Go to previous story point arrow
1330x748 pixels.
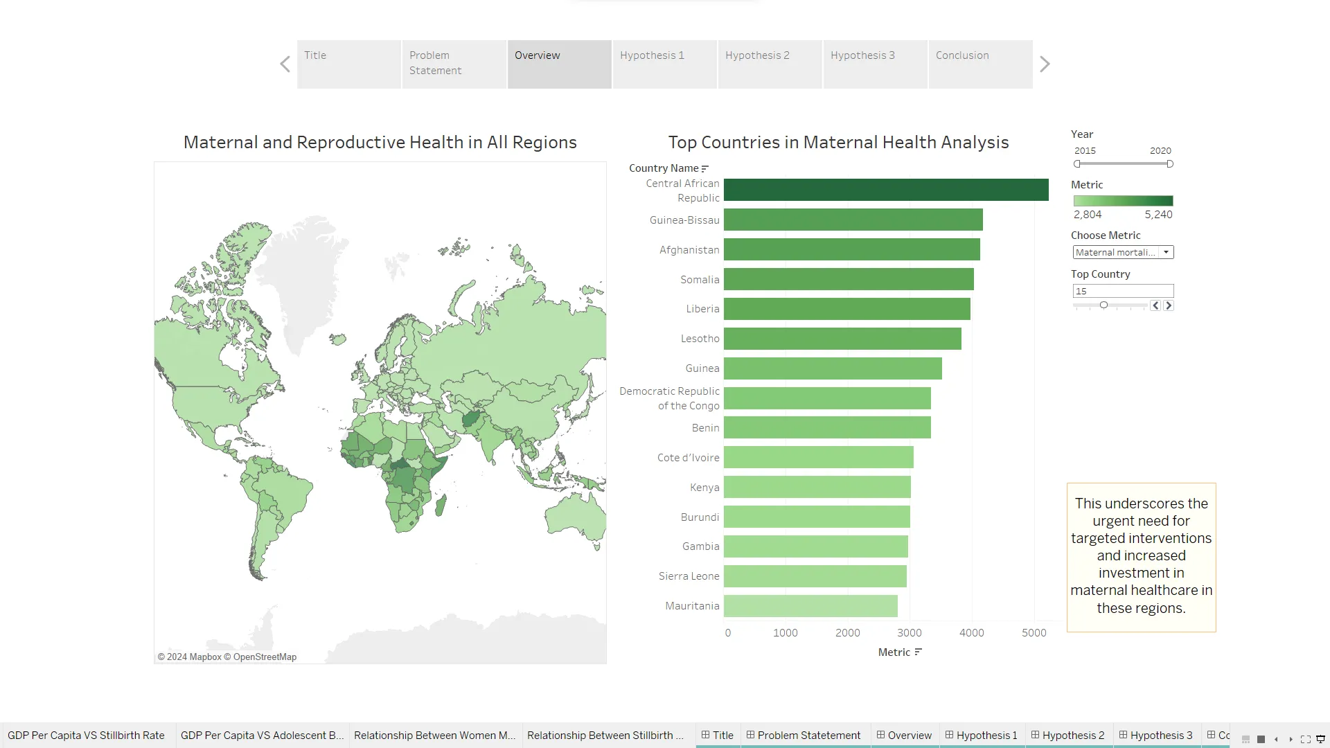[x=285, y=64]
